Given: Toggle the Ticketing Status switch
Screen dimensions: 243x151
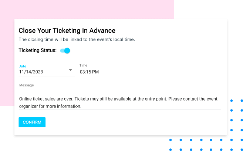Looking at the screenshot, I should tap(65, 50).
